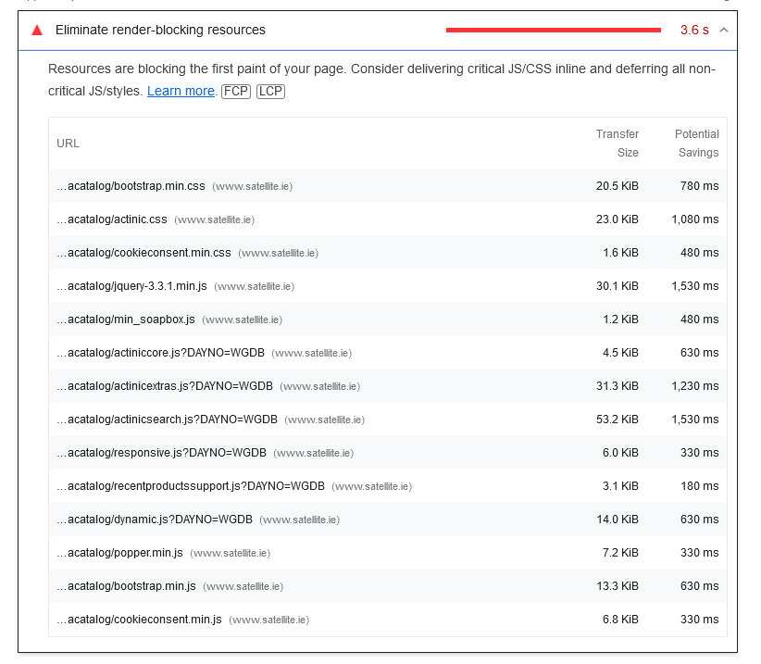Open the popper.min.js resource URL
This screenshot has width=761, height=664.
[119, 553]
